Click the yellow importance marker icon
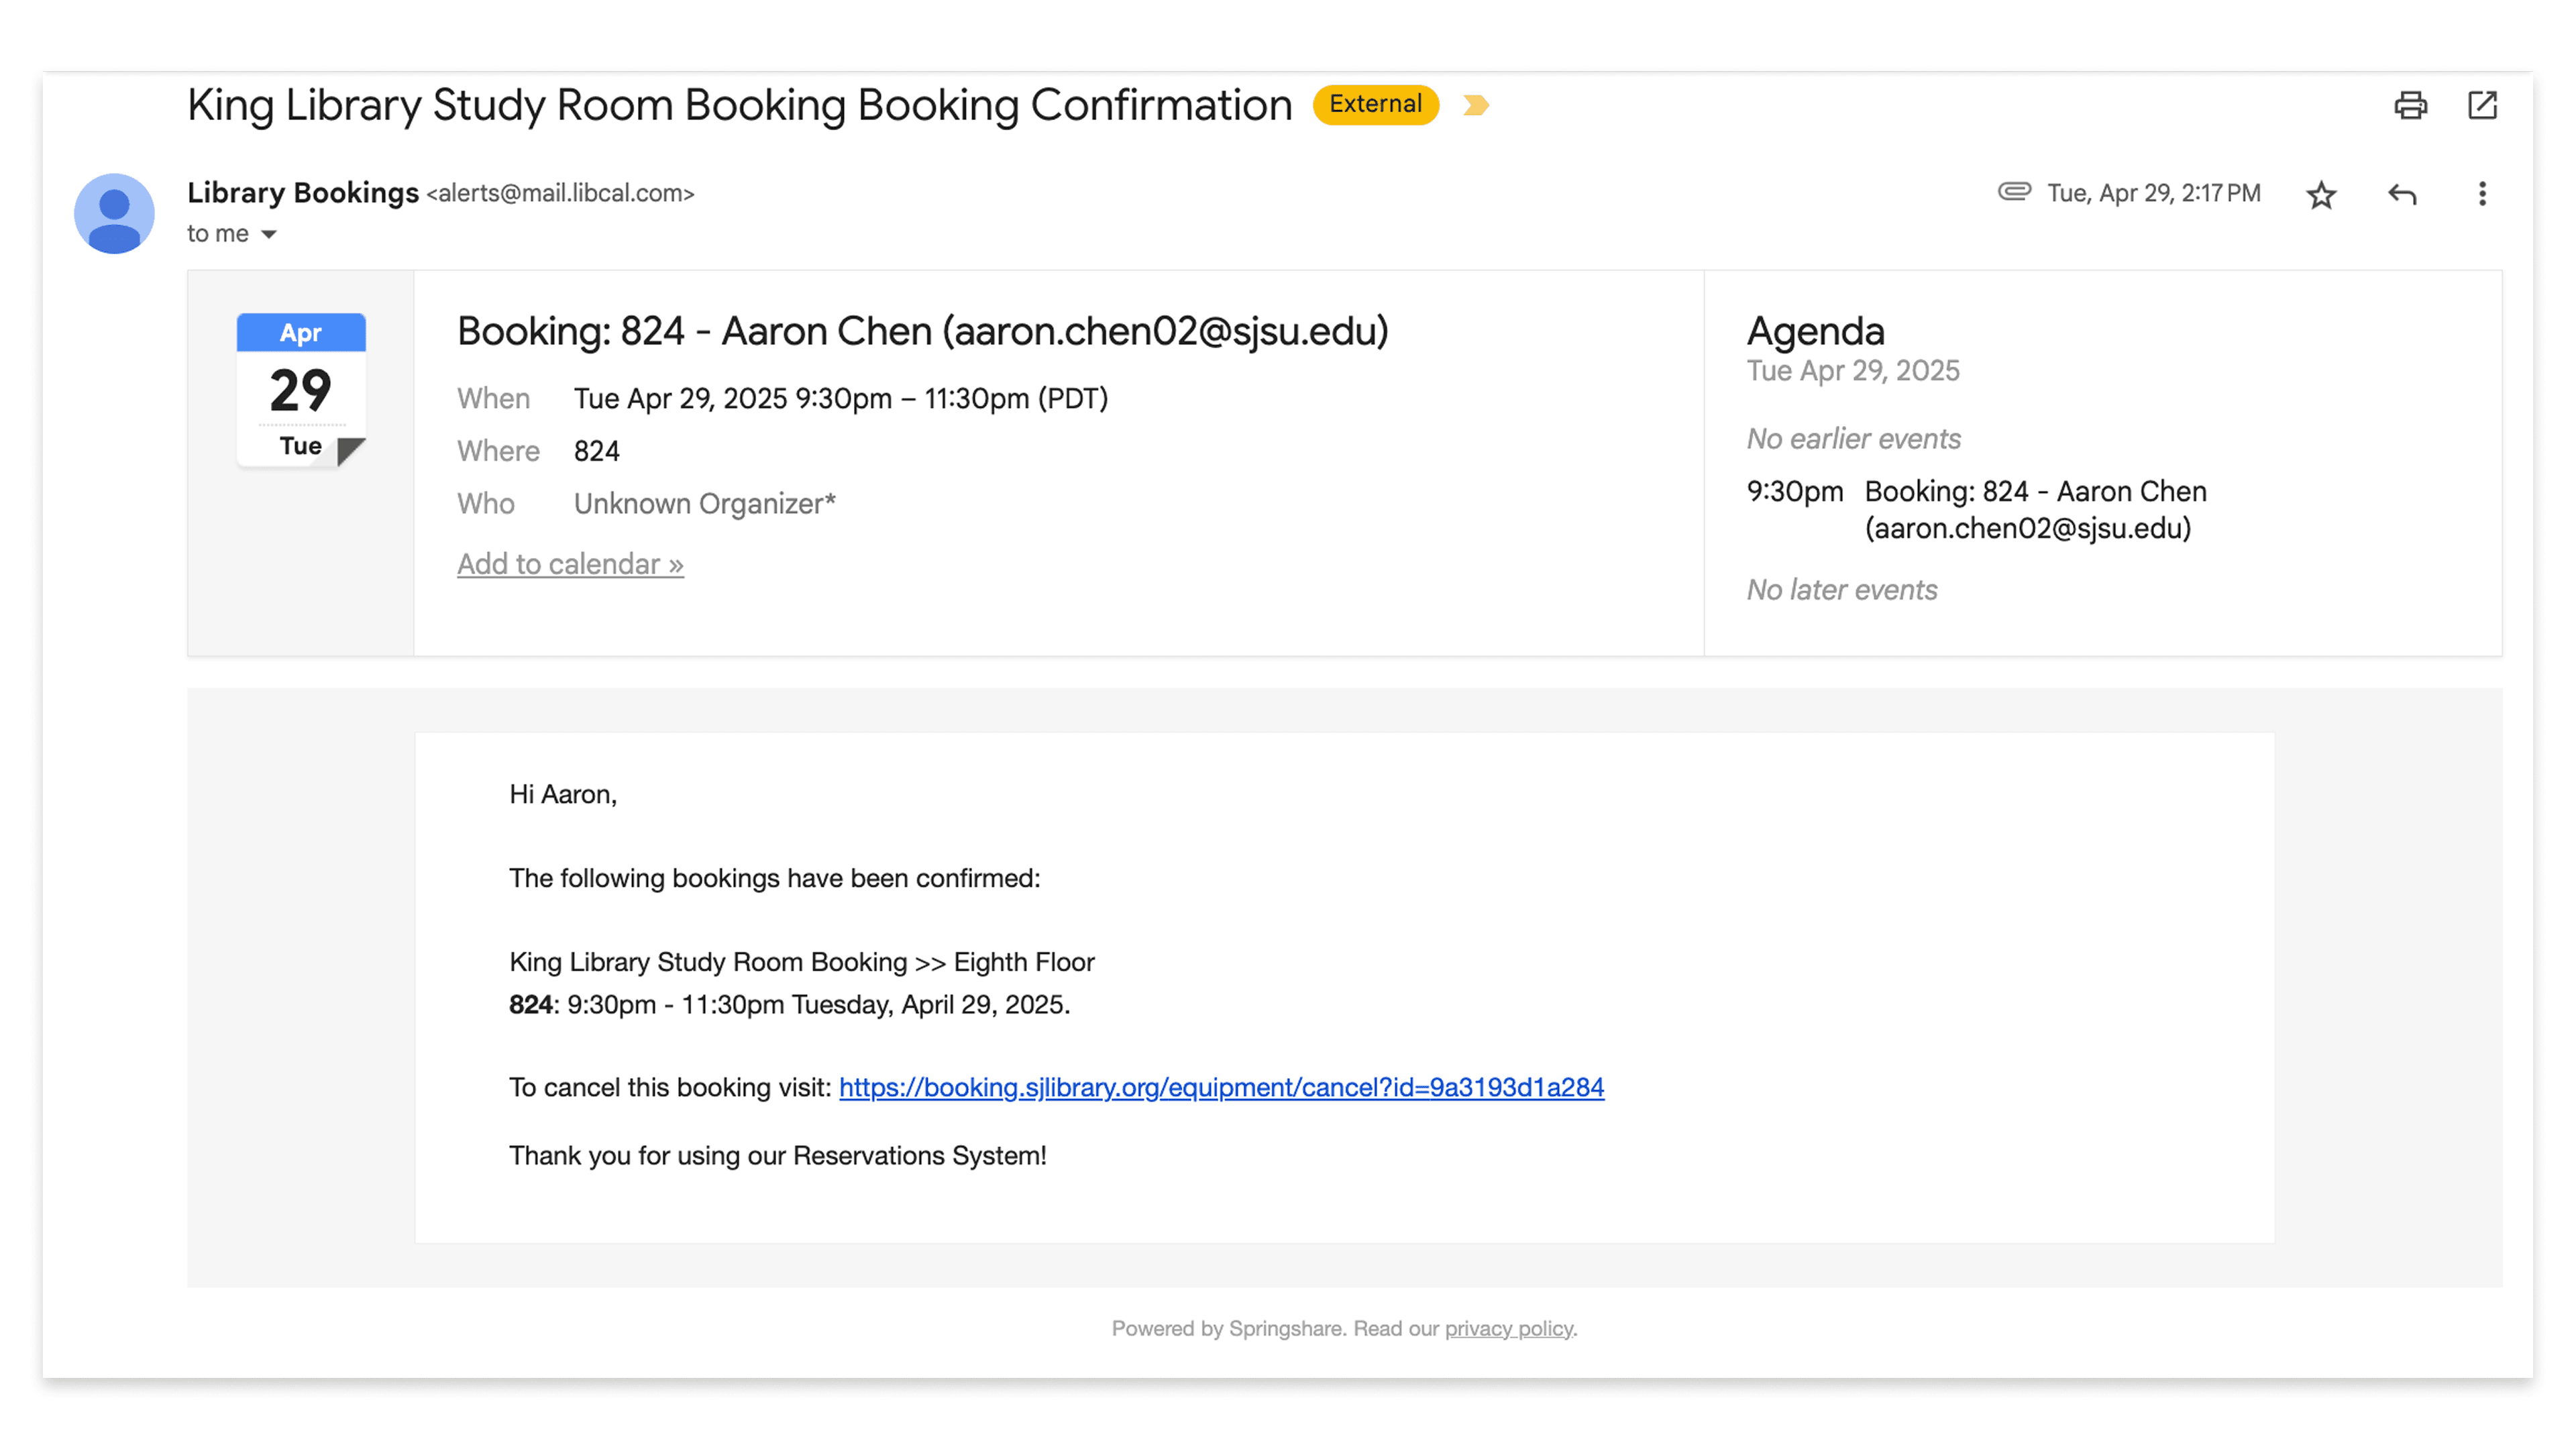 (x=1475, y=105)
